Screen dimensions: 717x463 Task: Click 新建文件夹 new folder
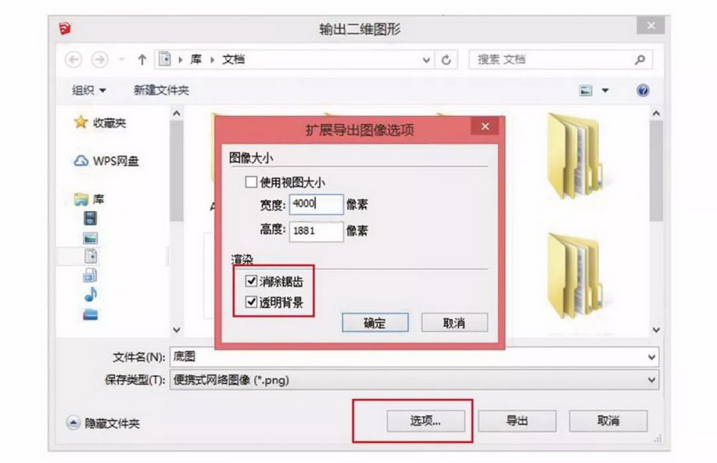[161, 90]
